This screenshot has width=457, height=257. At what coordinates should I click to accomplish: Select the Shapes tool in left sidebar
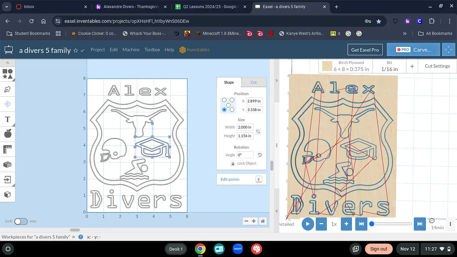[x=7, y=74]
